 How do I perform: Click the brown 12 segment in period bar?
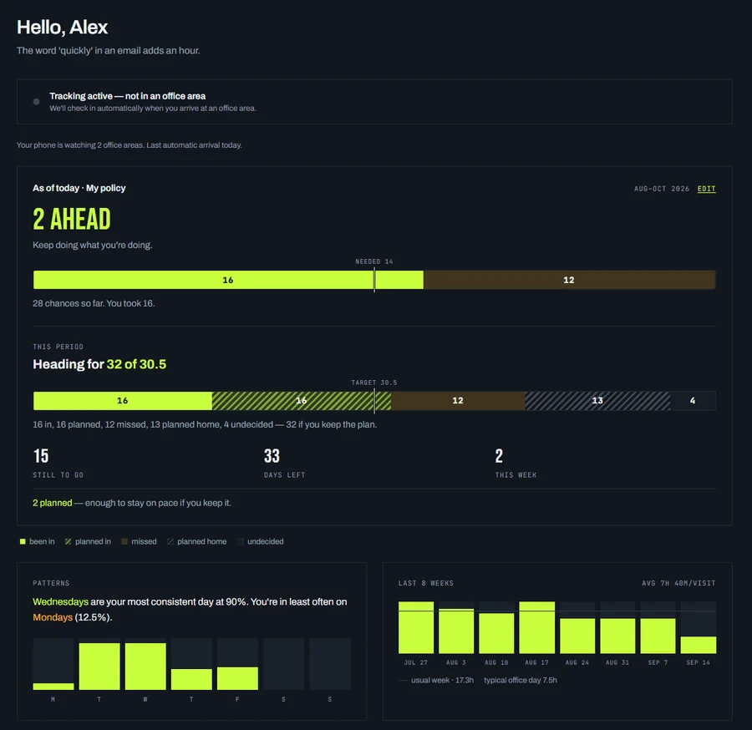(458, 401)
